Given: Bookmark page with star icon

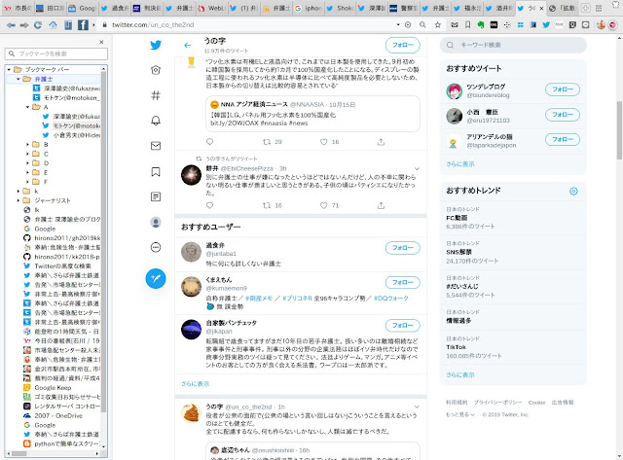Looking at the screenshot, I should pyautogui.click(x=437, y=25).
